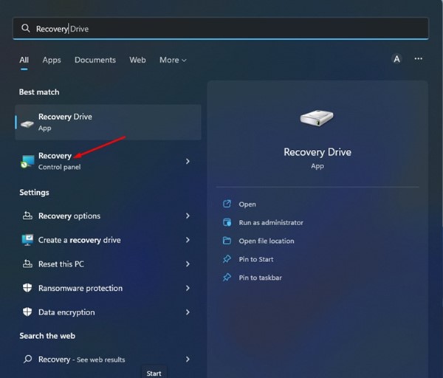The height and width of the screenshot is (378, 443).
Task: Expand the Create a recovery drive arrow
Action: click(188, 240)
